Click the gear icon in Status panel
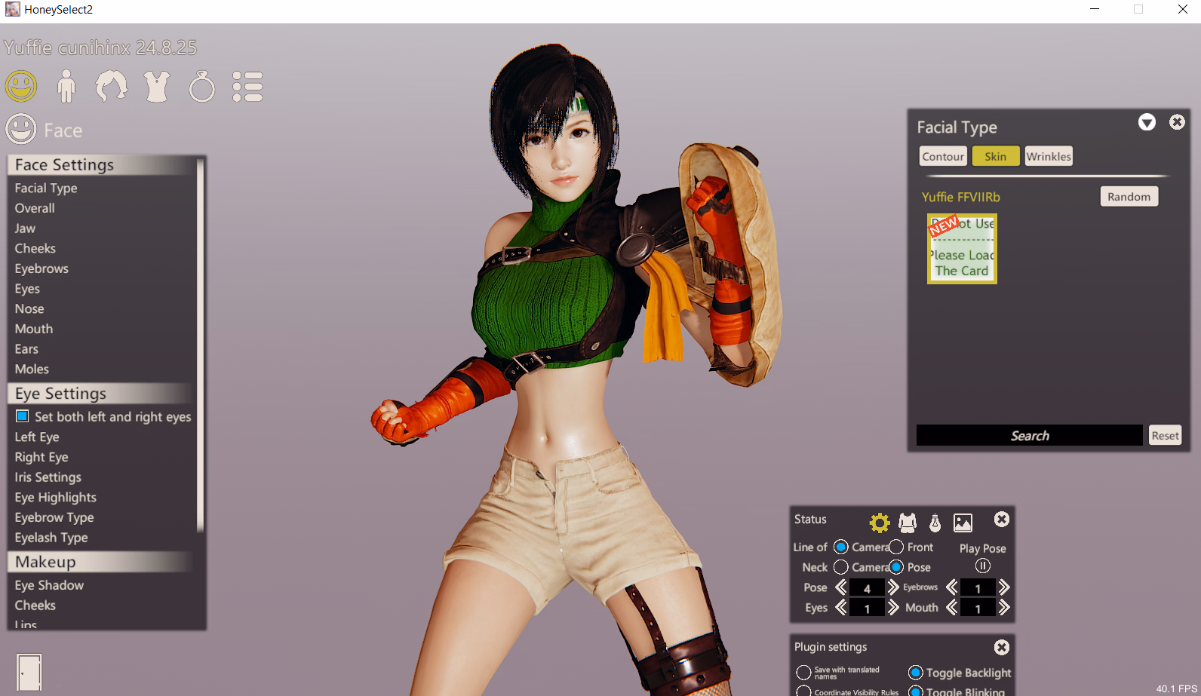The image size is (1201, 696). (880, 523)
